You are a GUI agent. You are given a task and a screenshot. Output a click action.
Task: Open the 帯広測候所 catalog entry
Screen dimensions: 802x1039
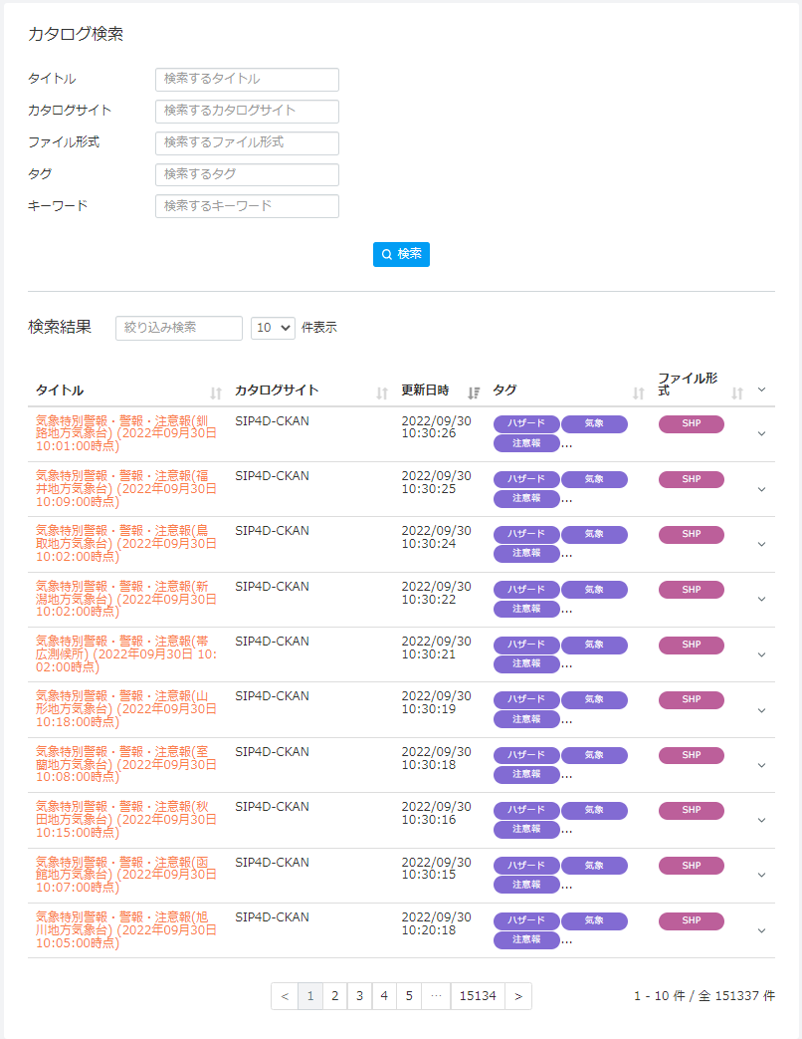click(125, 654)
